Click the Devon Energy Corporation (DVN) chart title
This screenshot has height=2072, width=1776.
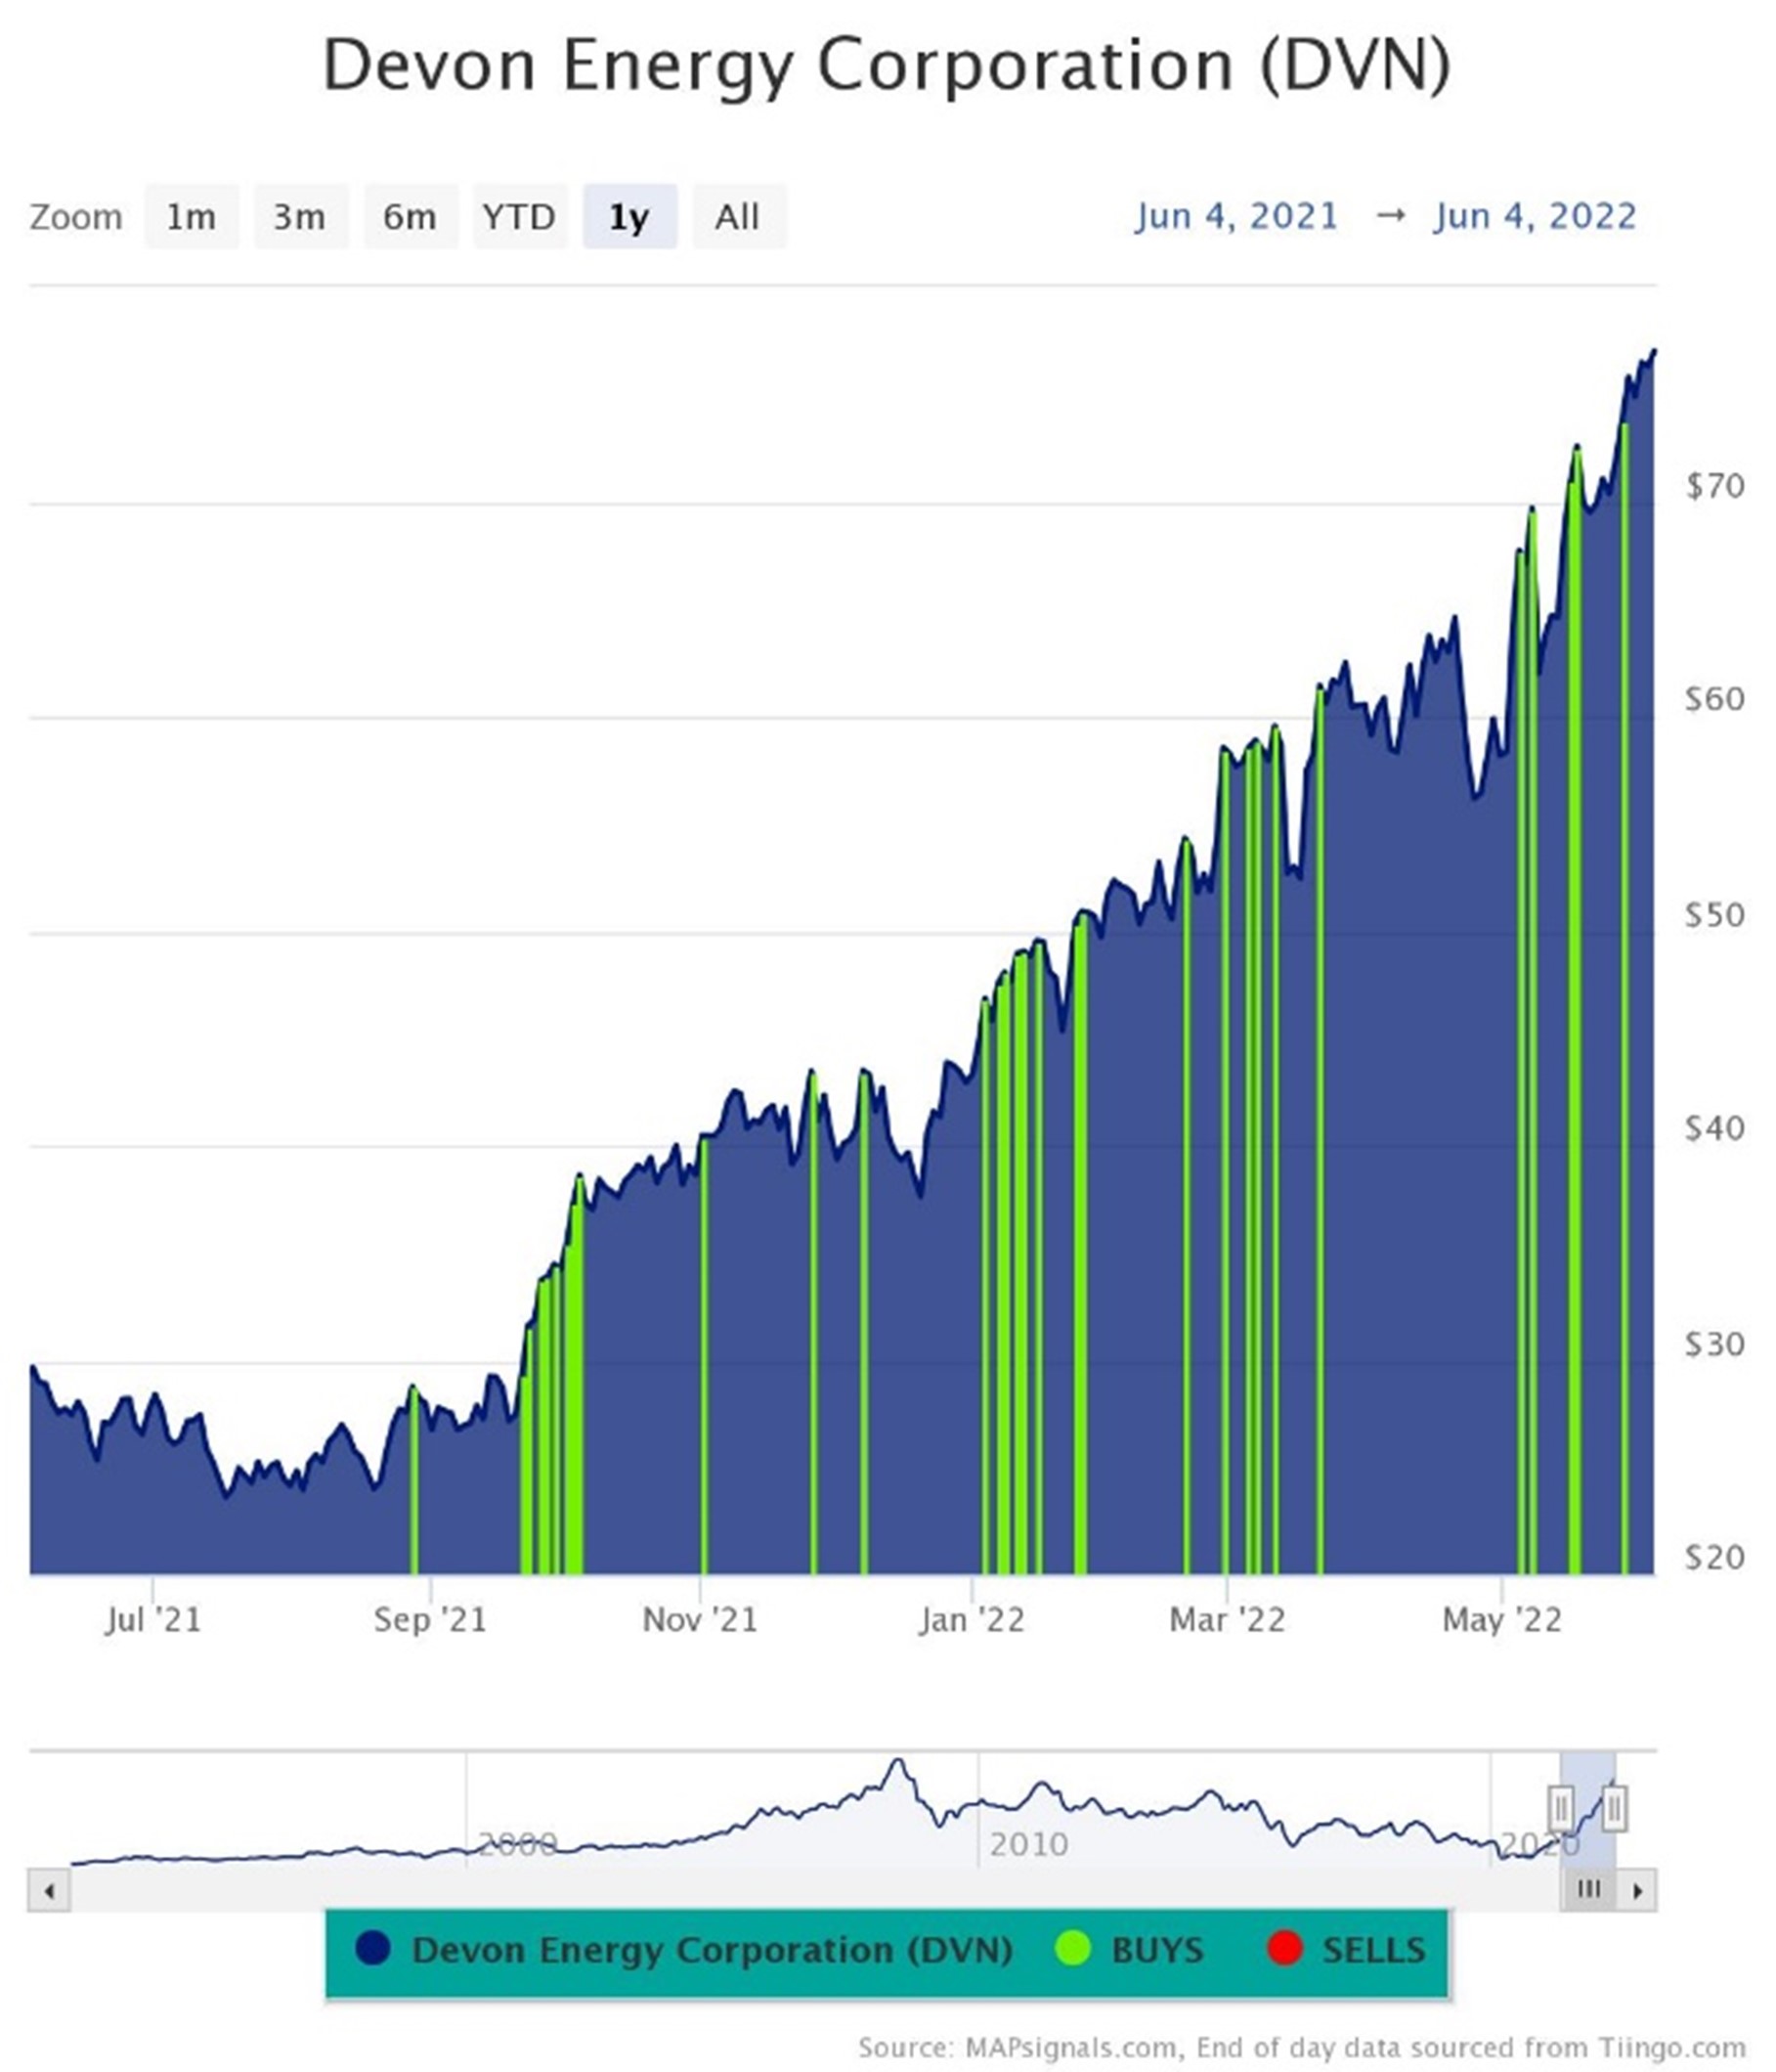(887, 66)
